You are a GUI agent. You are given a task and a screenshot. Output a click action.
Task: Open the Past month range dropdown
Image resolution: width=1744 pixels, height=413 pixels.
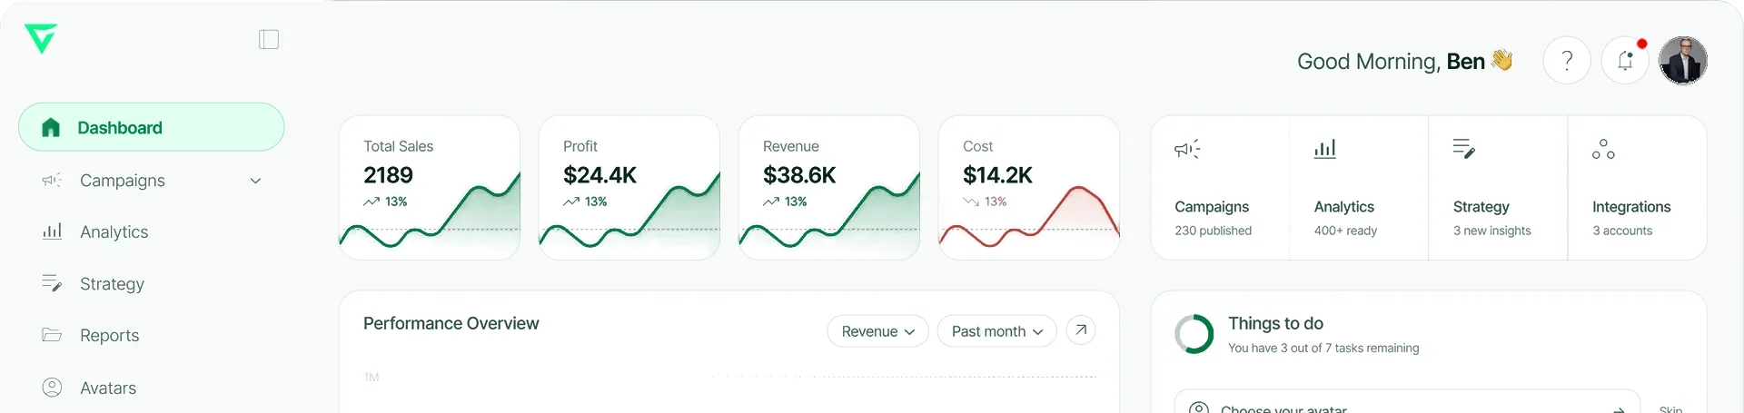click(996, 331)
